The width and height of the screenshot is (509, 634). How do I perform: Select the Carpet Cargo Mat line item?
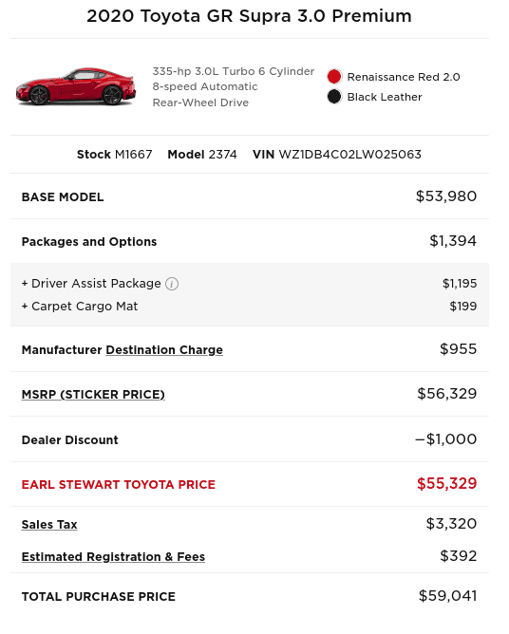click(250, 306)
